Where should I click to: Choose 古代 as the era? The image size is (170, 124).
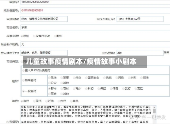click(59, 101)
